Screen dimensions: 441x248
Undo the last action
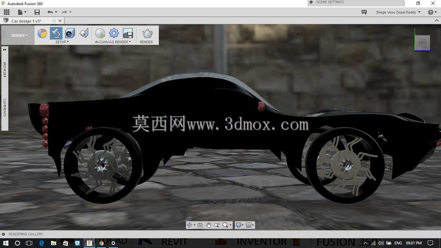tap(50, 12)
